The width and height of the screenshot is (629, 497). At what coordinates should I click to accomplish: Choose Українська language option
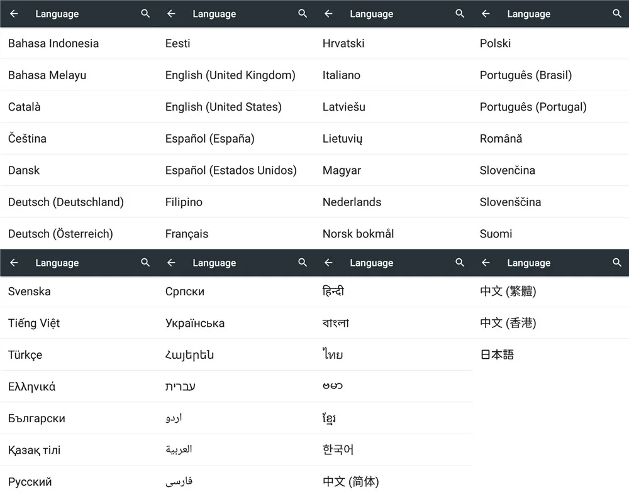pyautogui.click(x=195, y=324)
